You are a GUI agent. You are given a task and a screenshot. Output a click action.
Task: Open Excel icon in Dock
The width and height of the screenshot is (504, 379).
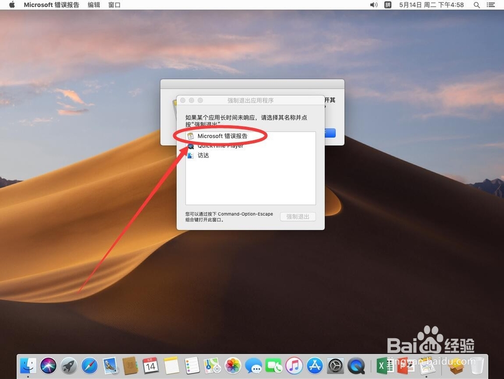(385, 366)
